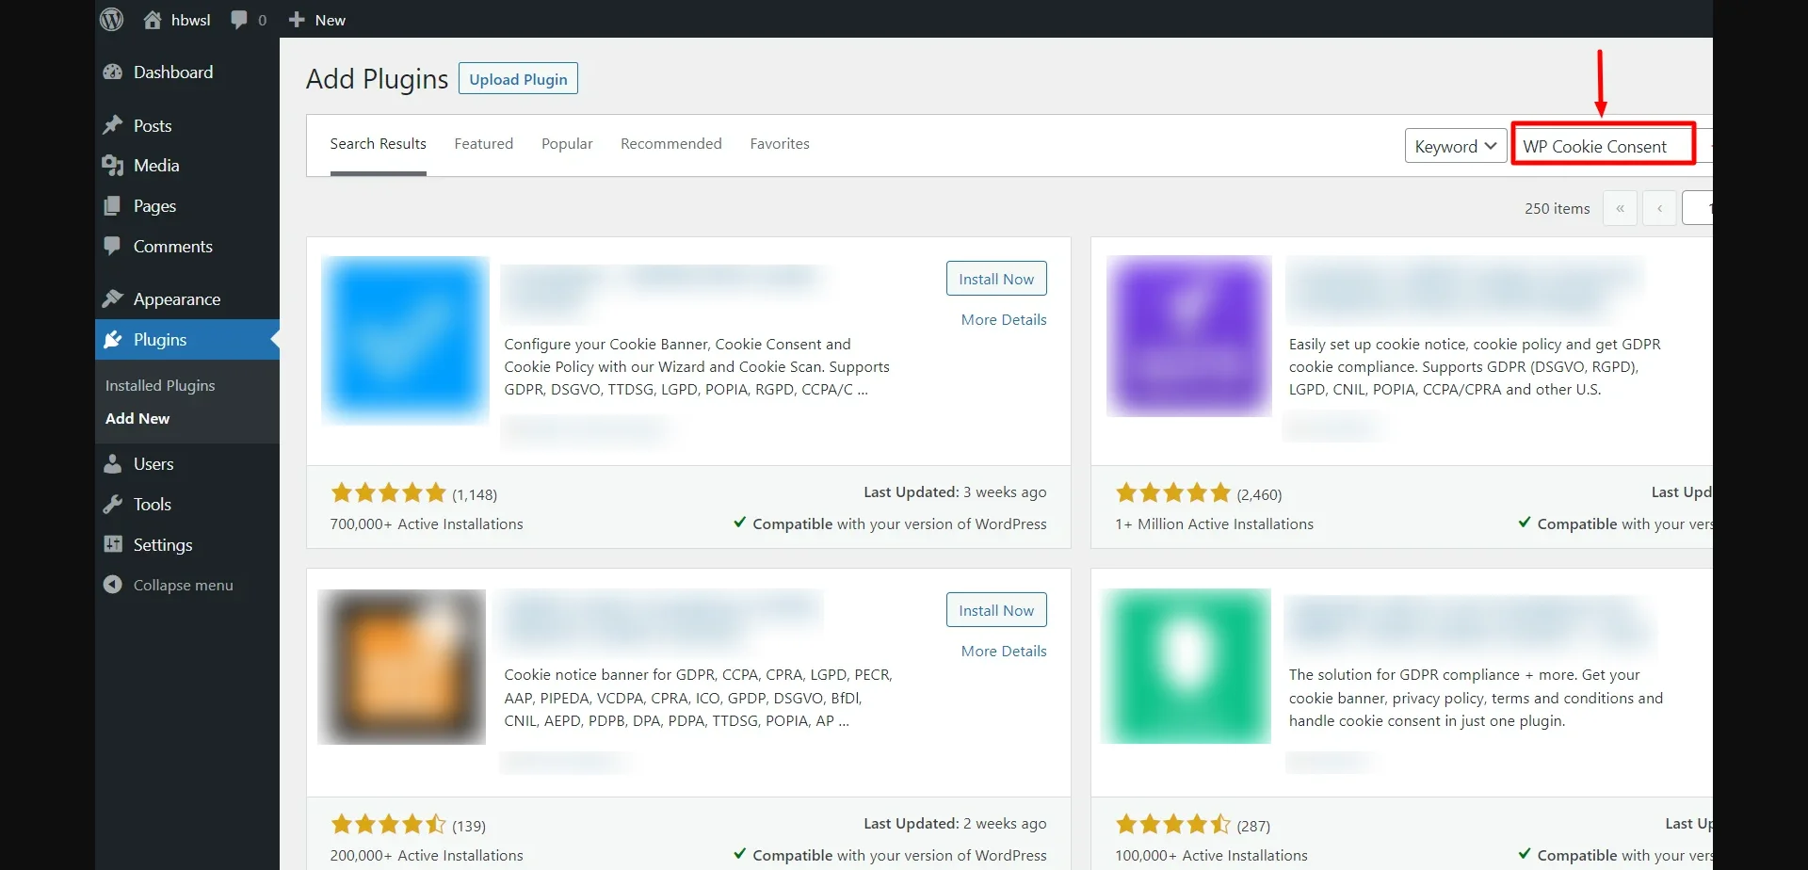This screenshot has height=870, width=1808.
Task: Select the Posts pin icon
Action: [112, 124]
